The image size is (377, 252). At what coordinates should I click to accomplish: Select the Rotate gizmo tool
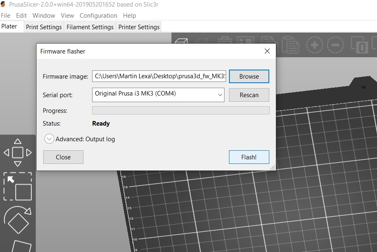click(x=18, y=220)
